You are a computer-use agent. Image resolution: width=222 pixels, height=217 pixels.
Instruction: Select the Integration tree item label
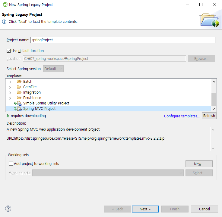[x=32, y=92]
